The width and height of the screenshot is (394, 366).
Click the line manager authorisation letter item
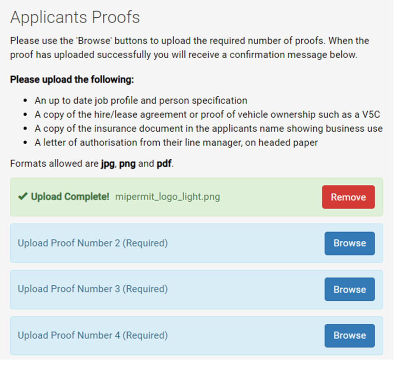(x=176, y=142)
